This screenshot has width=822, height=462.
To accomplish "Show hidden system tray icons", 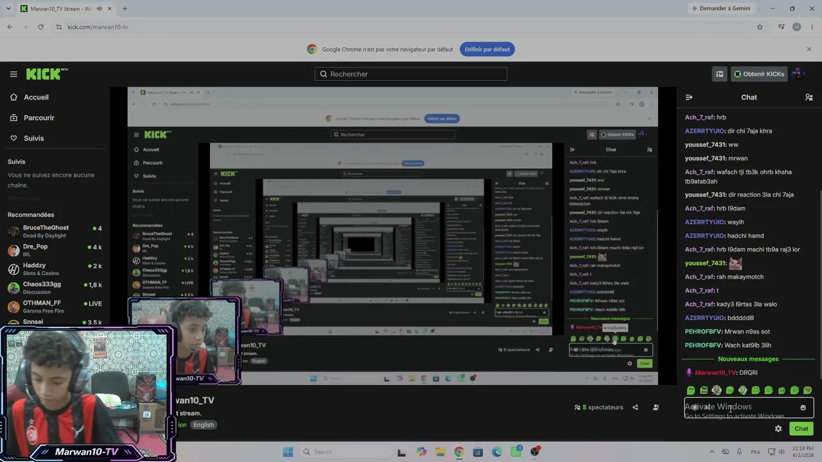I will (x=712, y=452).
